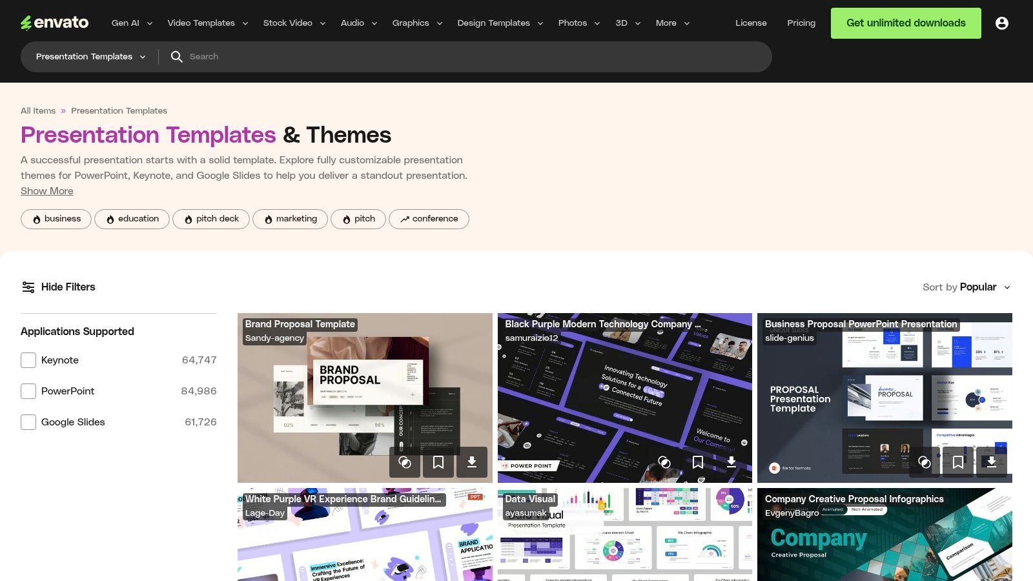Select the education tag chip
1033x581 pixels.
click(132, 219)
